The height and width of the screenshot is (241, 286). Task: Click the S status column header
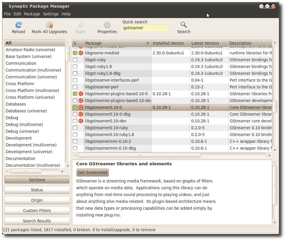pos(75,43)
